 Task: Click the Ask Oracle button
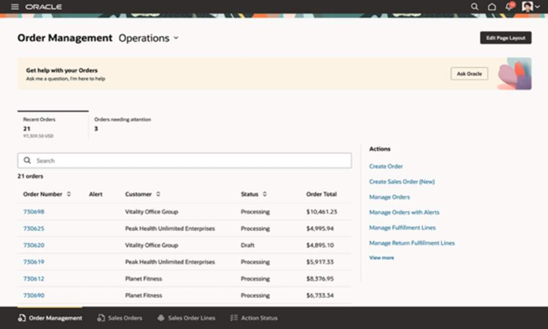tap(469, 73)
